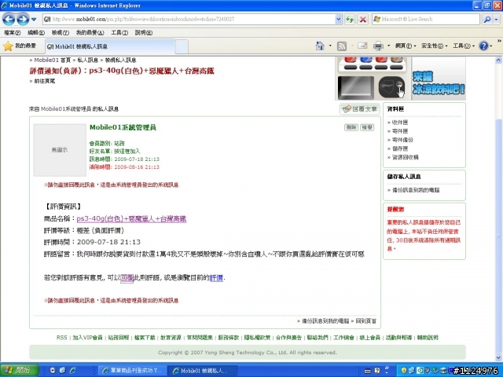
Task: Expand the address bar history dropdown
Action: click(339, 19)
